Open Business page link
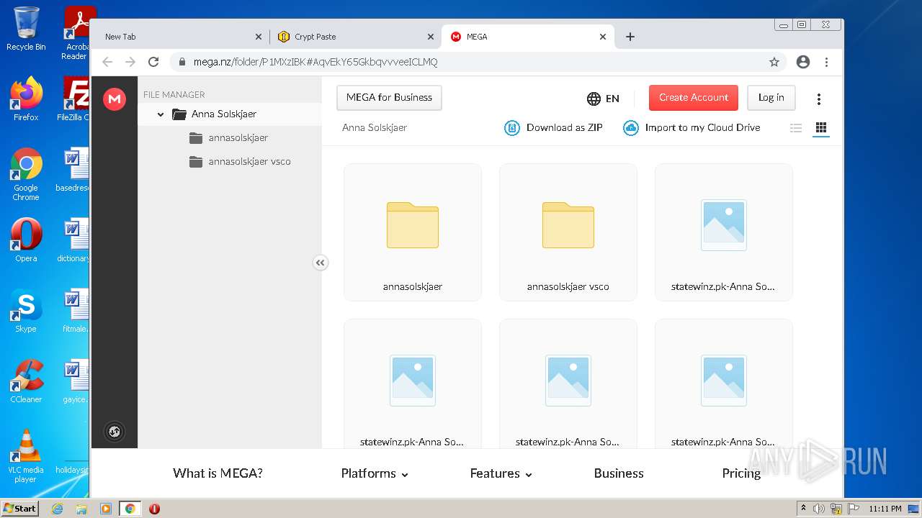922x518 pixels. coord(619,473)
